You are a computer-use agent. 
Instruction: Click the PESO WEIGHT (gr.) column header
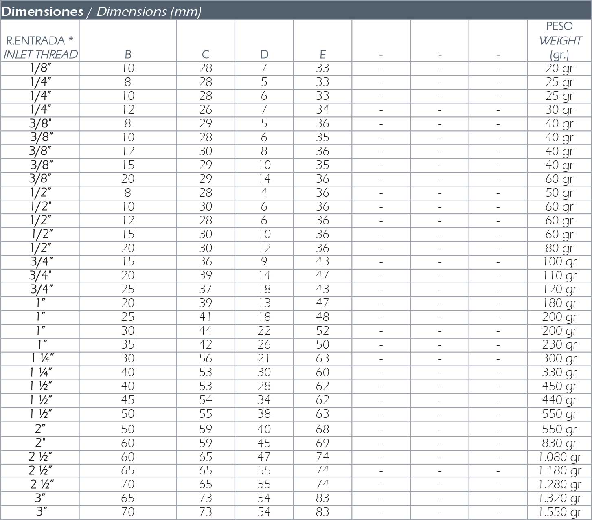(559, 40)
